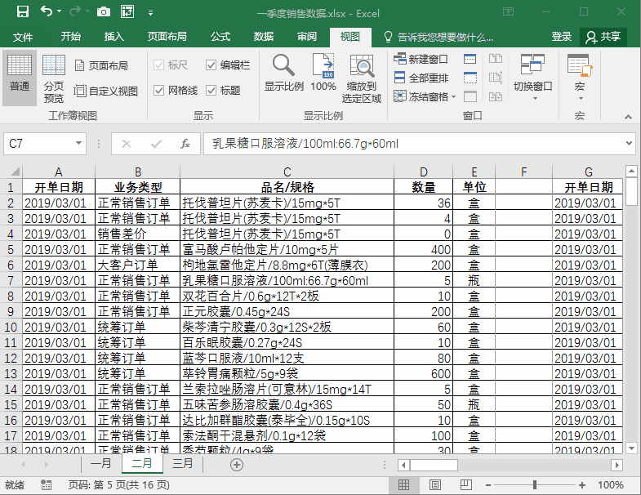Uncheck the 编辑栏 formula bar checkbox
641x495 pixels.
(x=211, y=65)
